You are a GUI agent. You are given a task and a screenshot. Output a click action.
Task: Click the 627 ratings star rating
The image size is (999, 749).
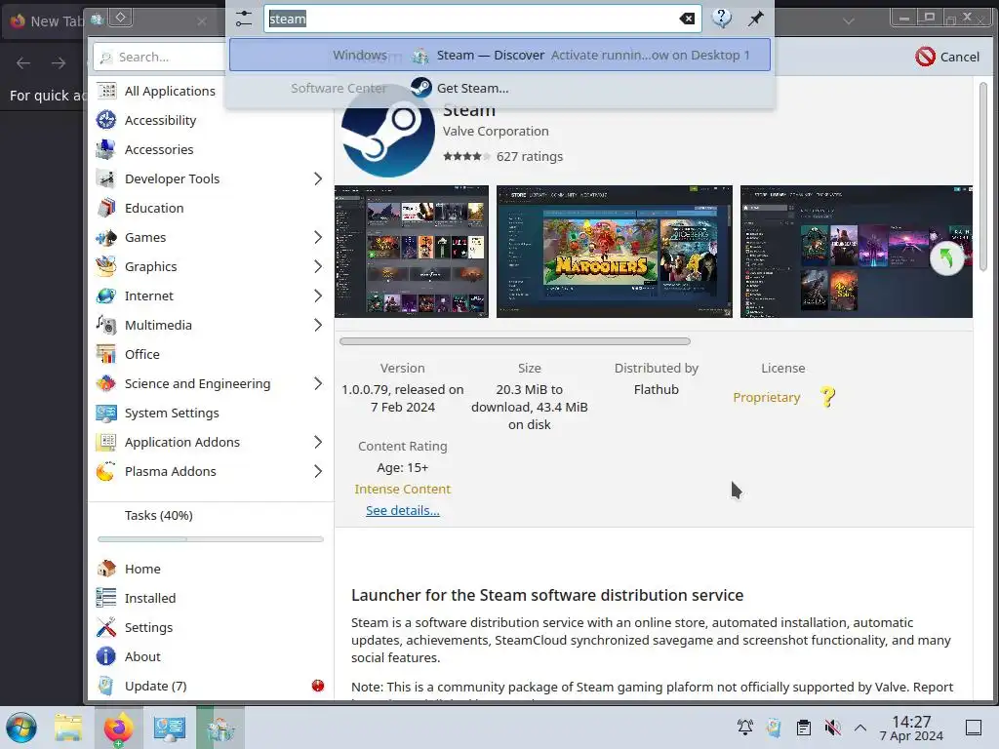click(x=467, y=156)
